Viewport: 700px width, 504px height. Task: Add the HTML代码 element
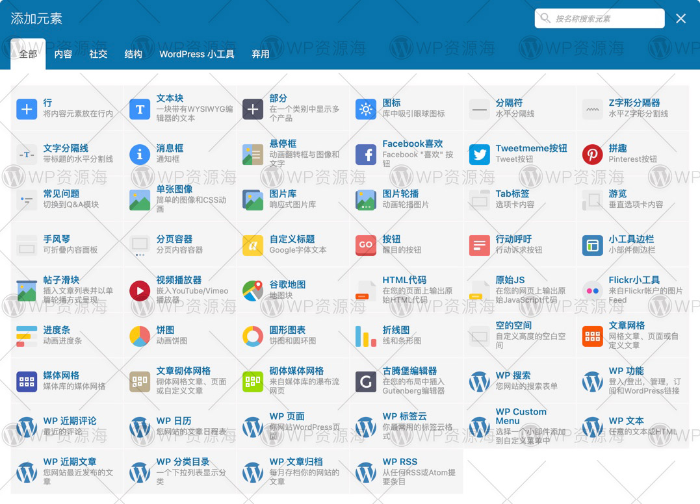click(x=407, y=290)
